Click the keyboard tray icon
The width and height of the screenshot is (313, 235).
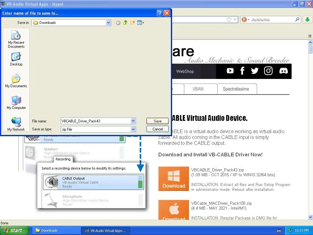click(x=279, y=231)
